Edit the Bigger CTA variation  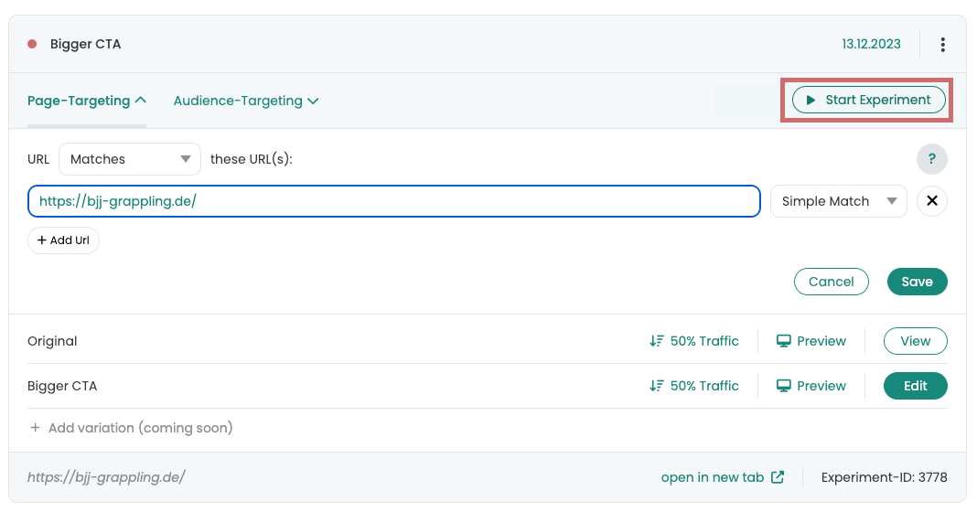click(x=916, y=386)
